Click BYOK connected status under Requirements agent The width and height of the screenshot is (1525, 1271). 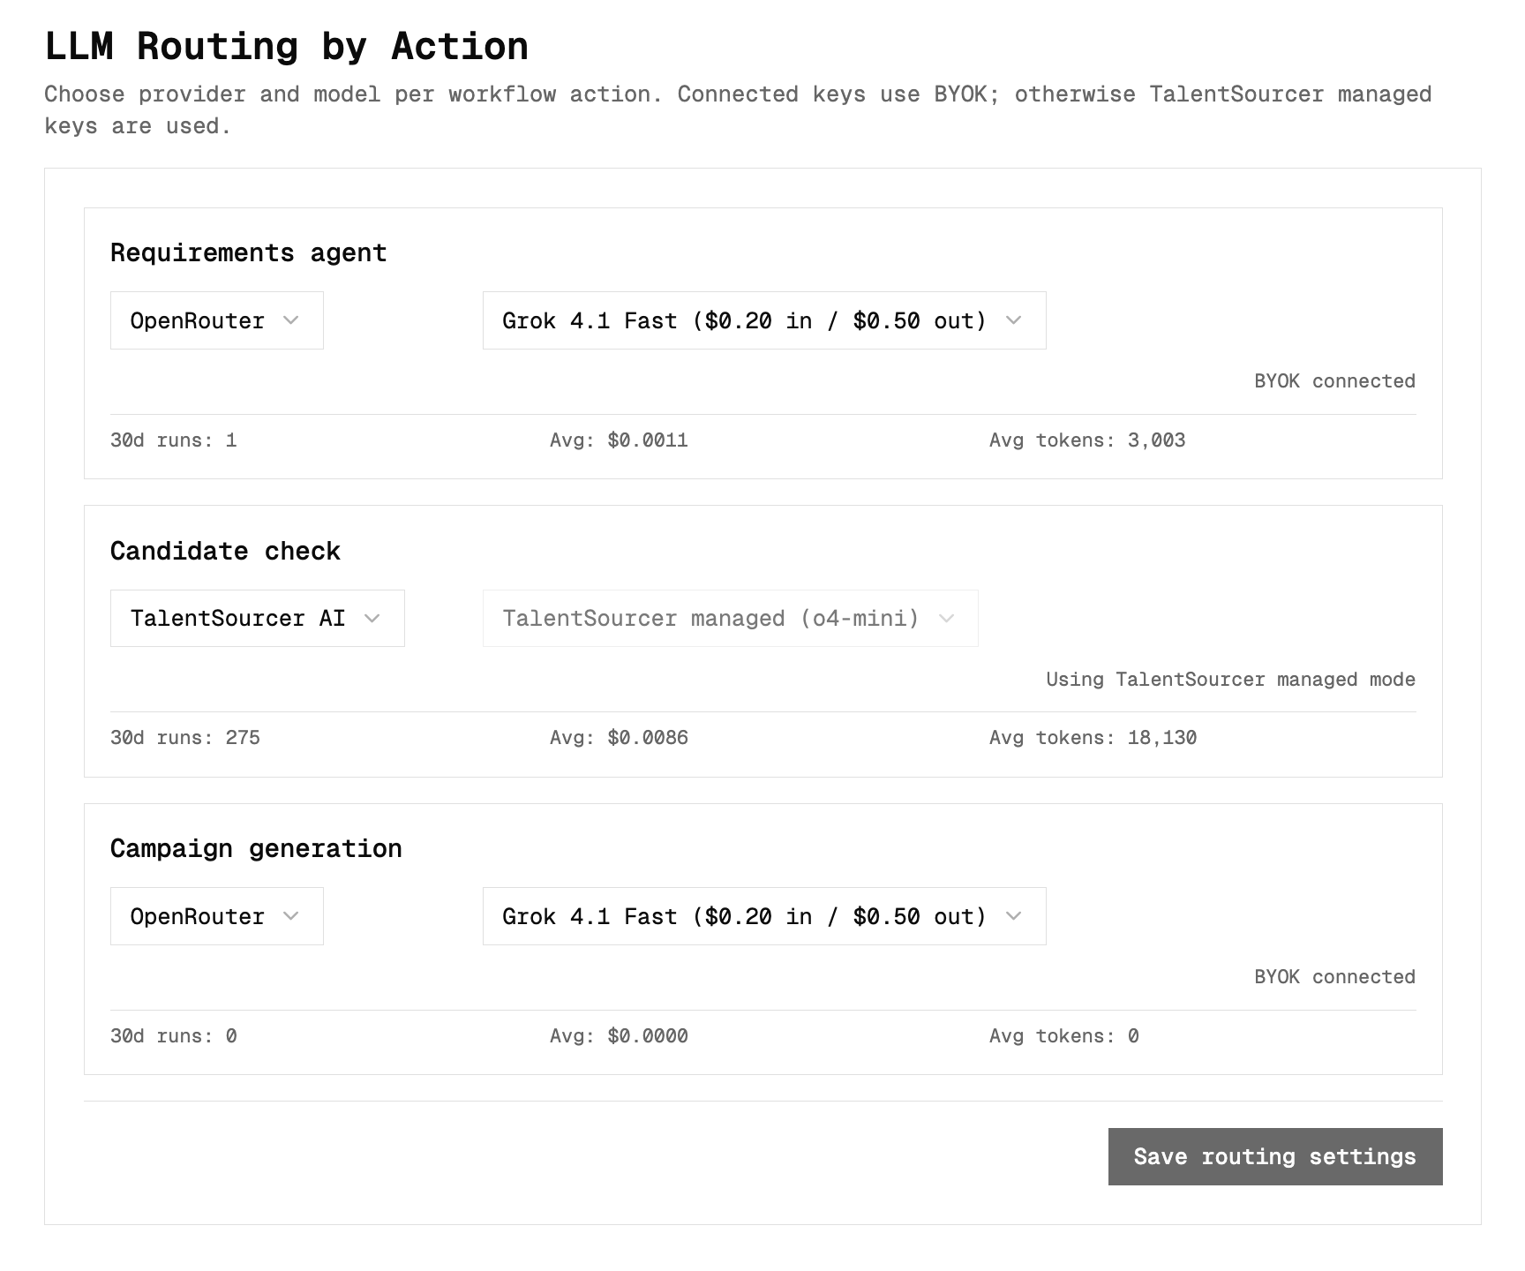[1334, 381]
